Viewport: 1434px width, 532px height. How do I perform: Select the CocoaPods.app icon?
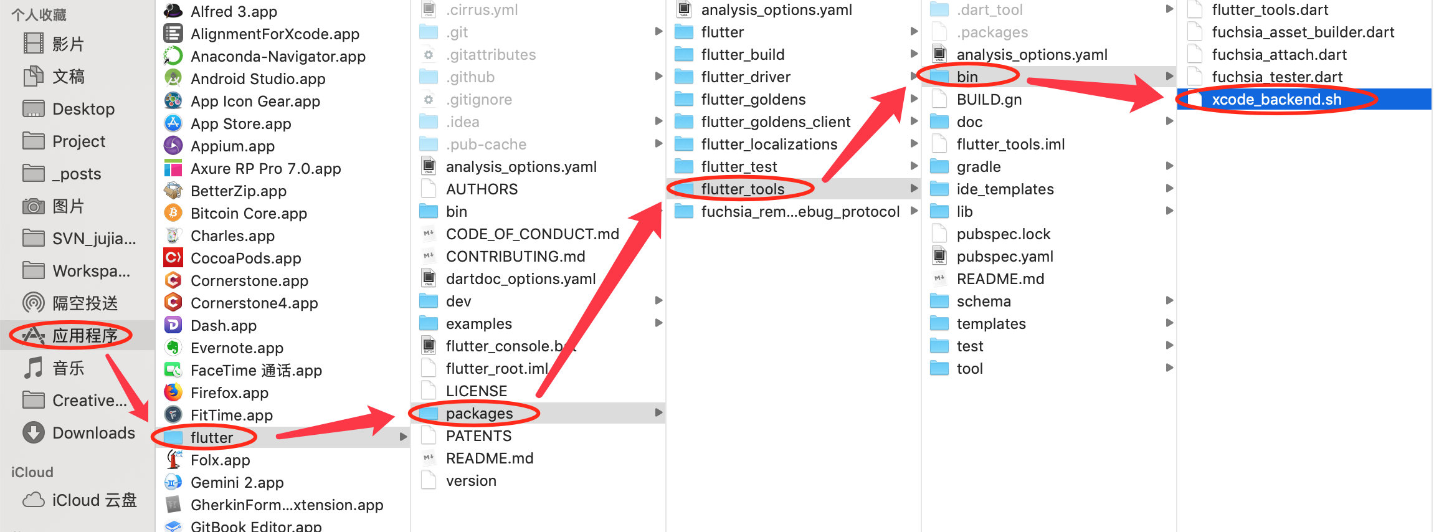173,258
